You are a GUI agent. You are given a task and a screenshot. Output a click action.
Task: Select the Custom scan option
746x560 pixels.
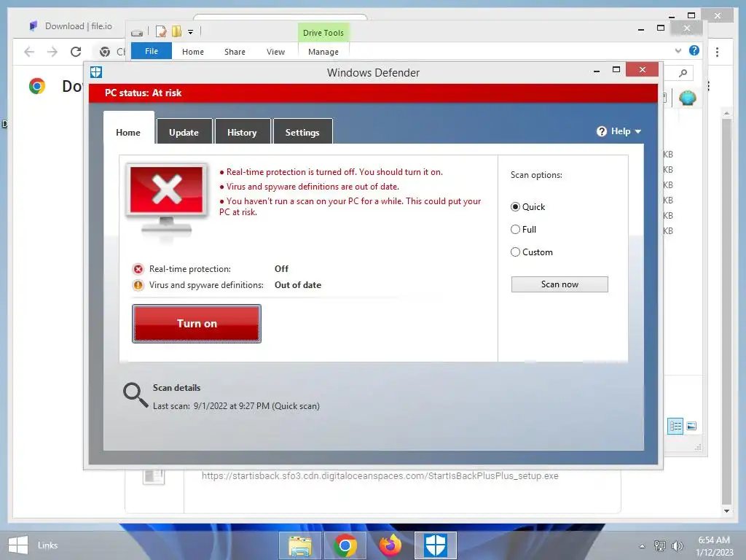pos(515,252)
